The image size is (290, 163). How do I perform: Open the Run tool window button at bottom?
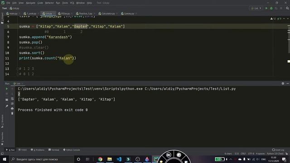pos(10,150)
